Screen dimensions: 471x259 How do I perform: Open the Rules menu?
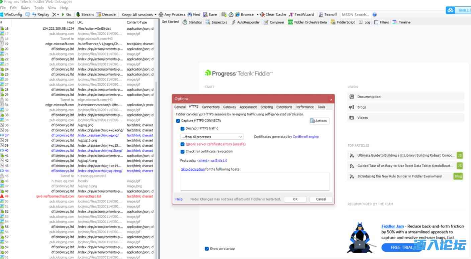click(x=25, y=8)
